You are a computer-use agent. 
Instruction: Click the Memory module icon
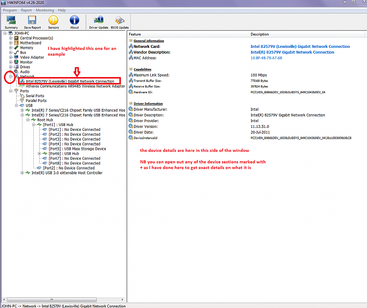coord(16,48)
